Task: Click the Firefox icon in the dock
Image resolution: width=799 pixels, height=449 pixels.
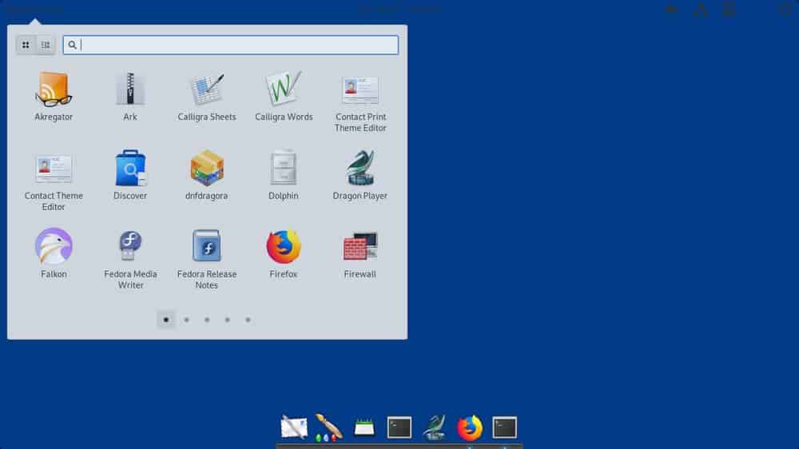Action: click(469, 427)
